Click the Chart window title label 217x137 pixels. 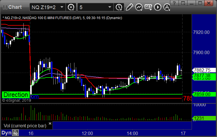point(15,7)
